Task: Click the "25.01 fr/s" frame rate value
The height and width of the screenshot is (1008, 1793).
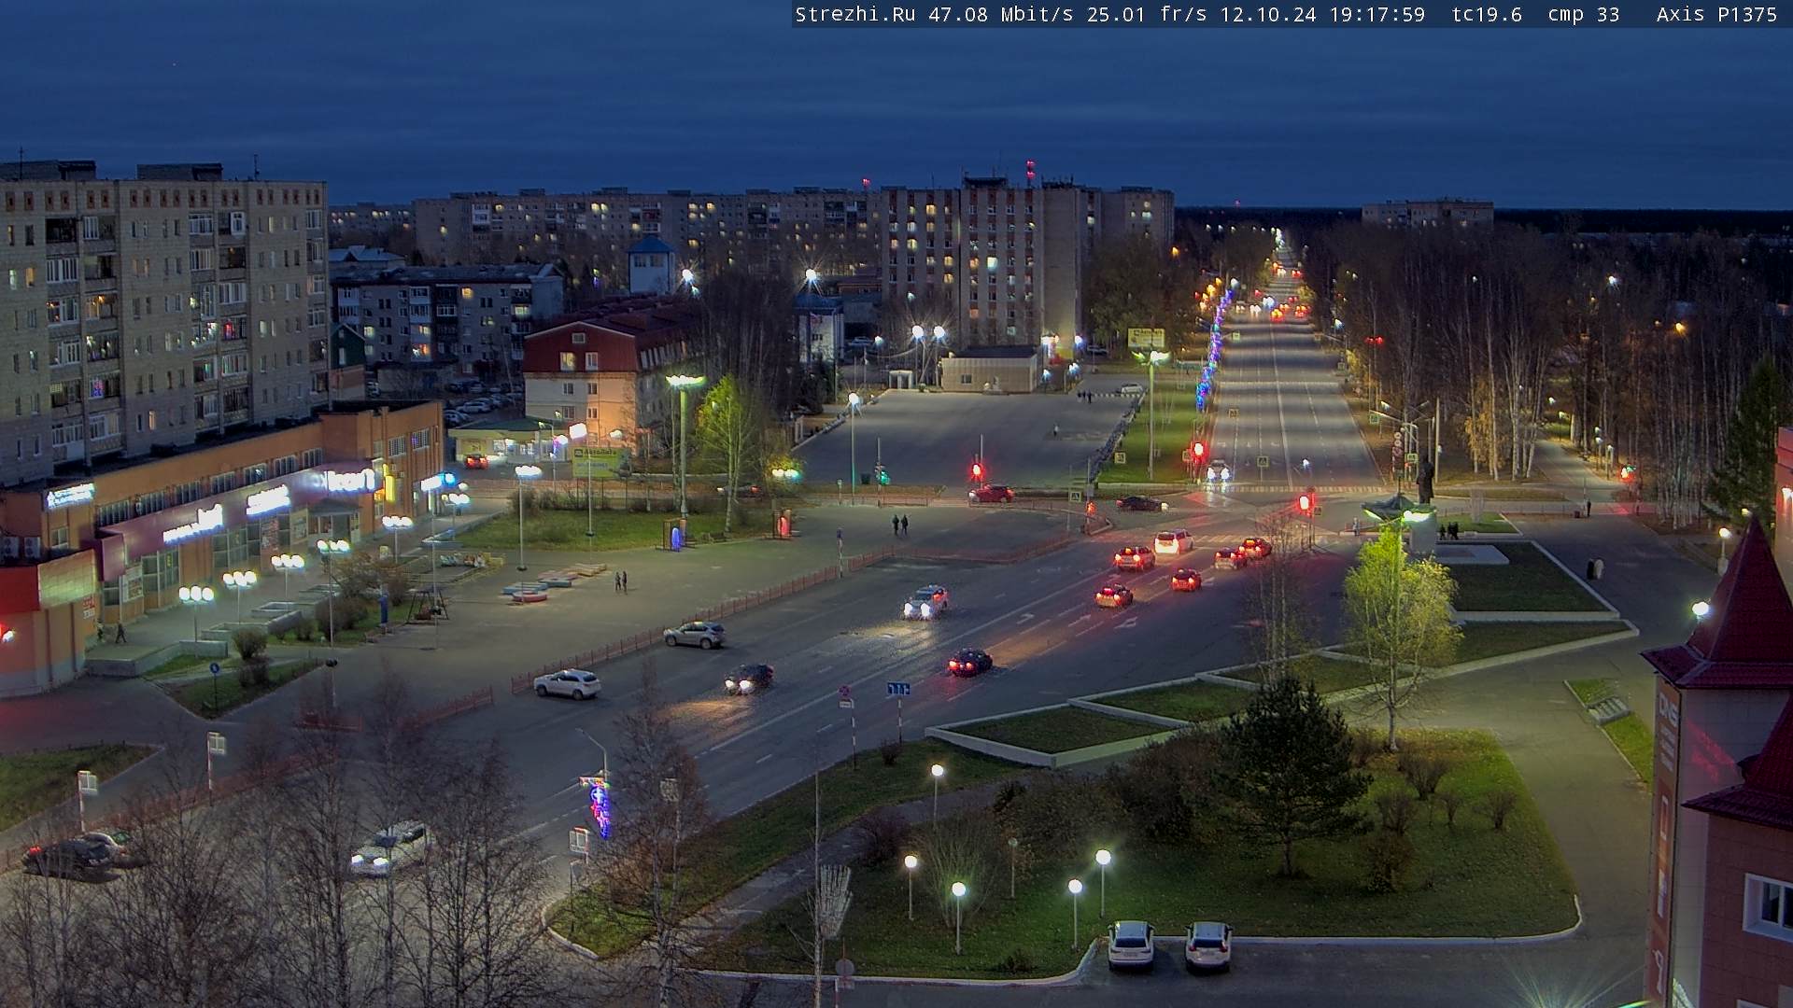Action: tap(1147, 14)
